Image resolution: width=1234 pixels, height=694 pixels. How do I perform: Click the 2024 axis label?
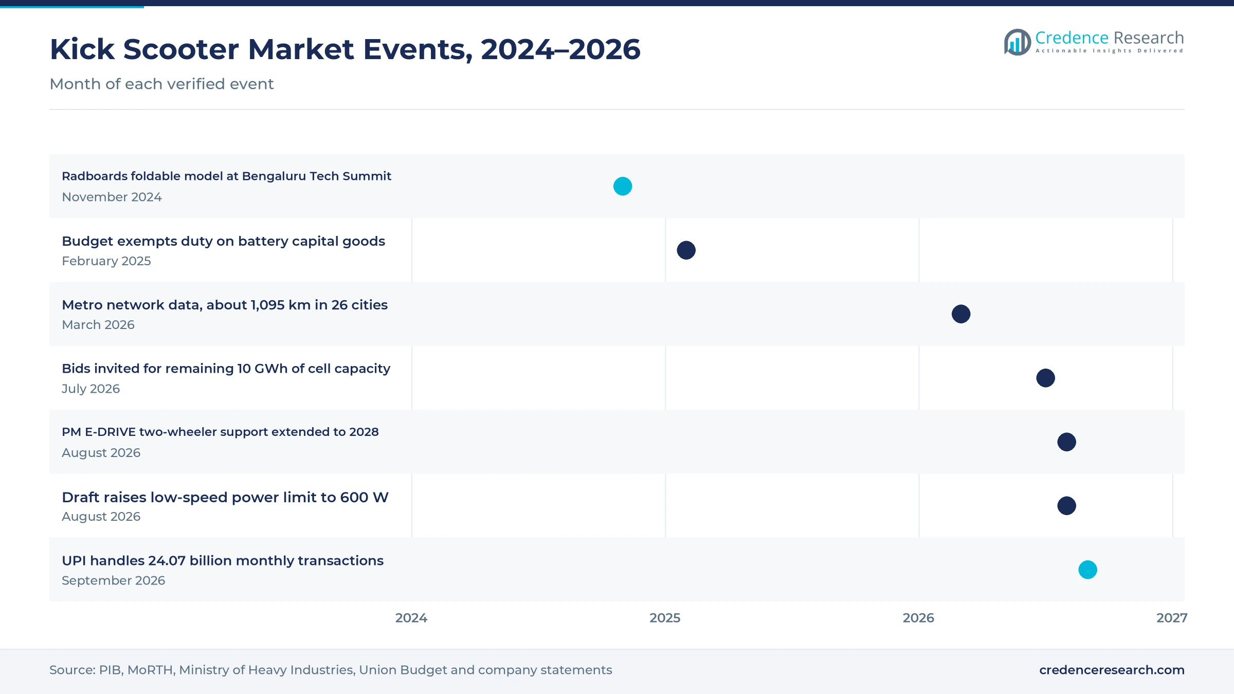(411, 618)
